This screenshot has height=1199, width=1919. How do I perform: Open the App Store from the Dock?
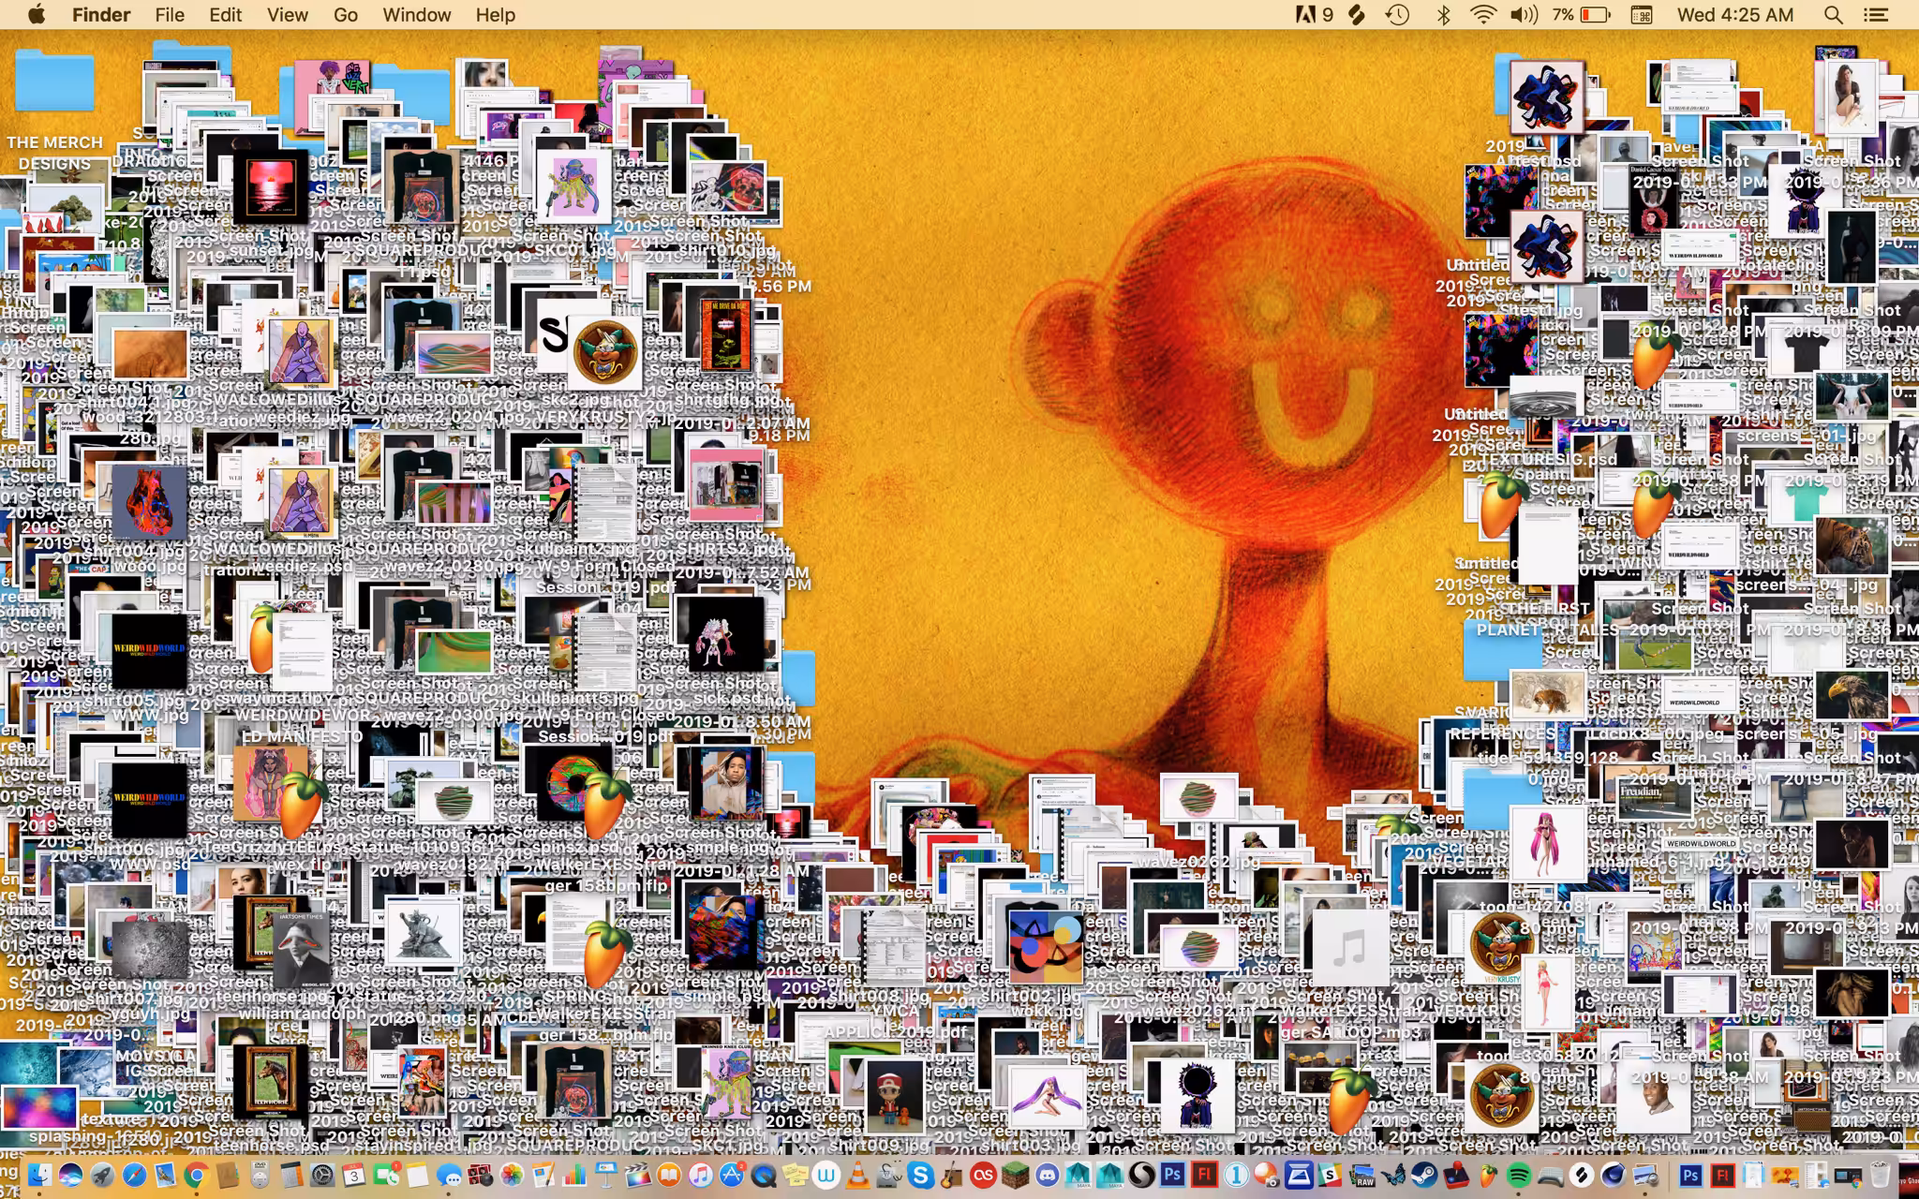(732, 1175)
